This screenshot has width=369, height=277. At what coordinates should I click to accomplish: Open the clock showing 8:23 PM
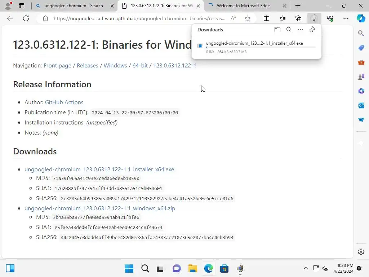[x=343, y=268]
